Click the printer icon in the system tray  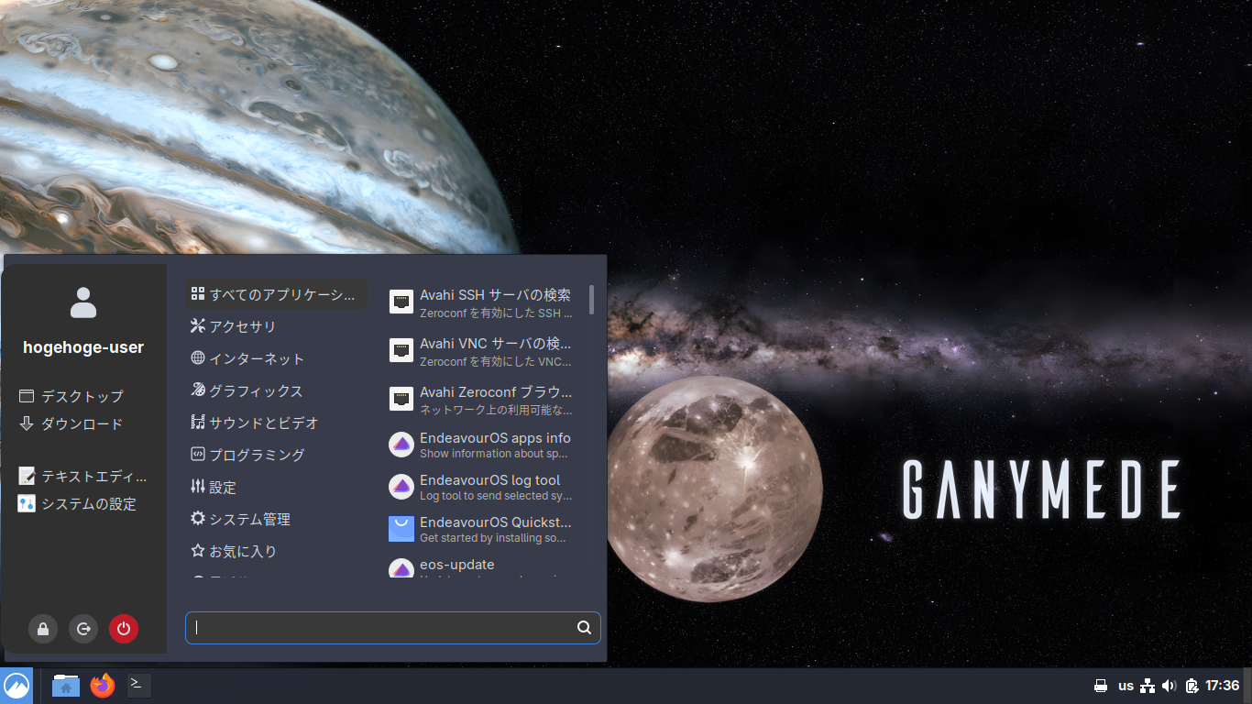click(x=1101, y=686)
